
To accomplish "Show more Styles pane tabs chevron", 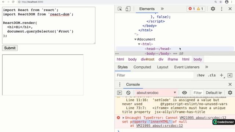I will coord(206,67).
